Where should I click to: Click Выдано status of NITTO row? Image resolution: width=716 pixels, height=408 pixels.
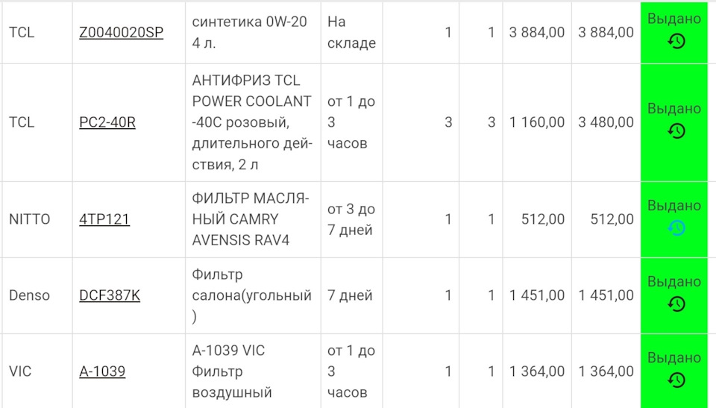[x=674, y=206]
